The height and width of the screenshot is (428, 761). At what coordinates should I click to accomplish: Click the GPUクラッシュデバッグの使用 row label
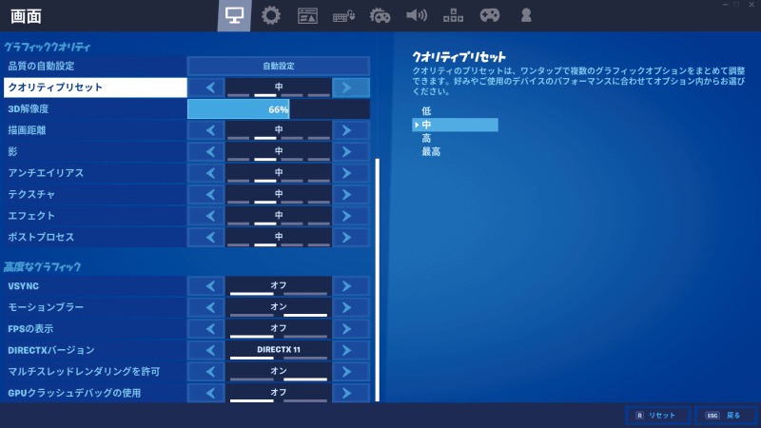coord(95,393)
